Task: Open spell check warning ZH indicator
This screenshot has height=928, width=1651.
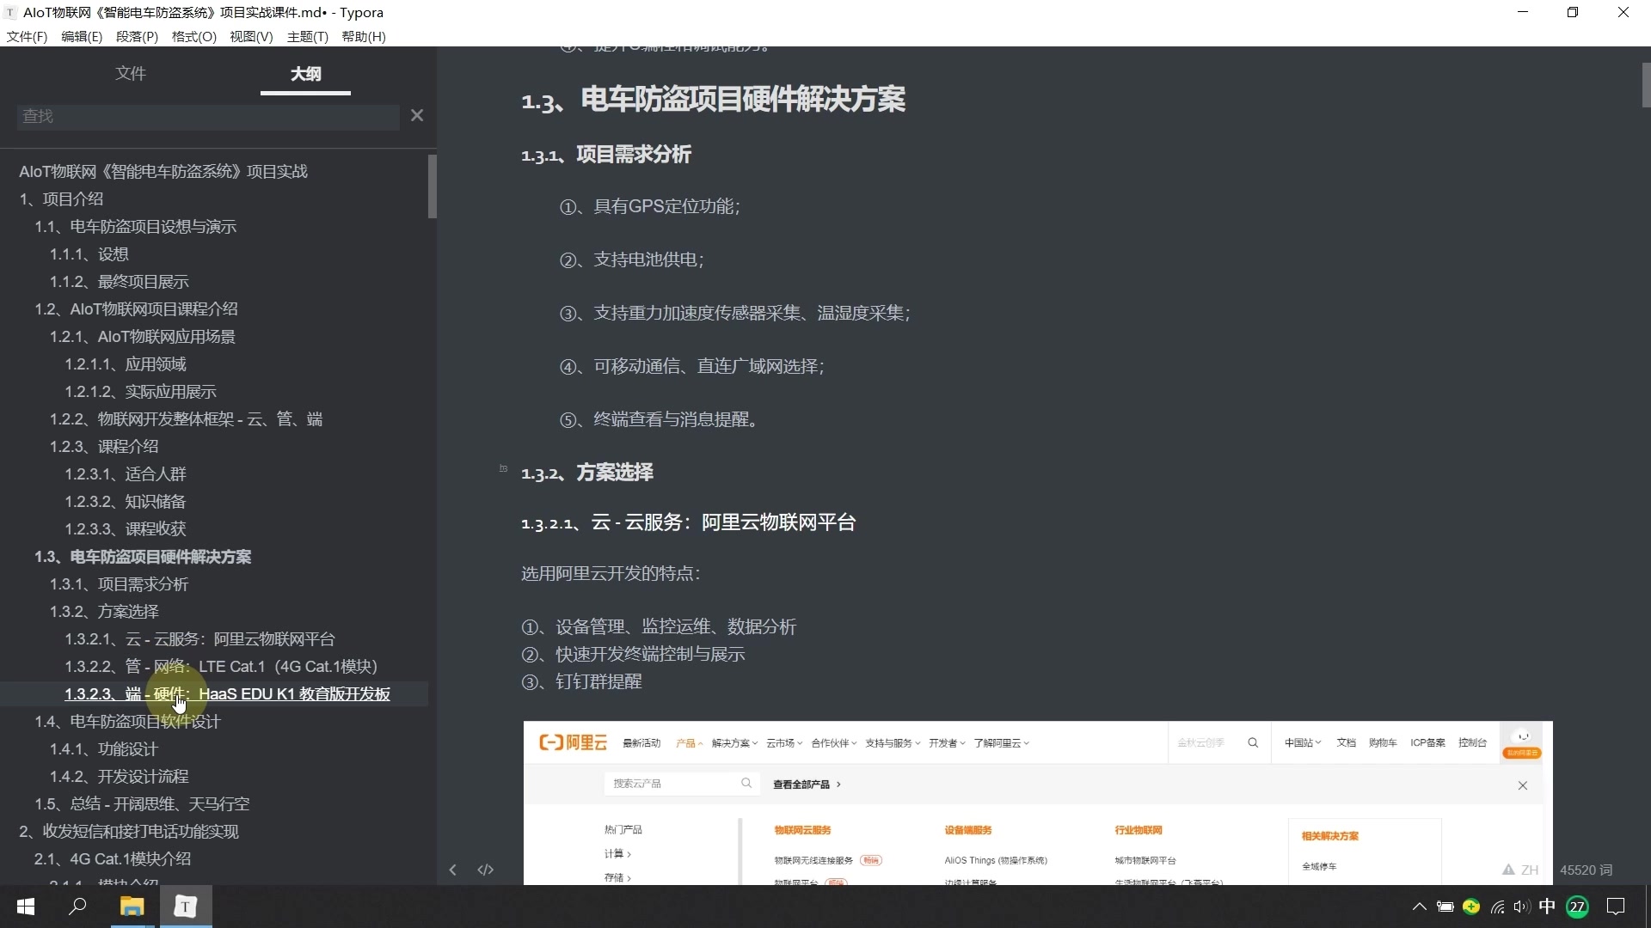Action: 1520,870
